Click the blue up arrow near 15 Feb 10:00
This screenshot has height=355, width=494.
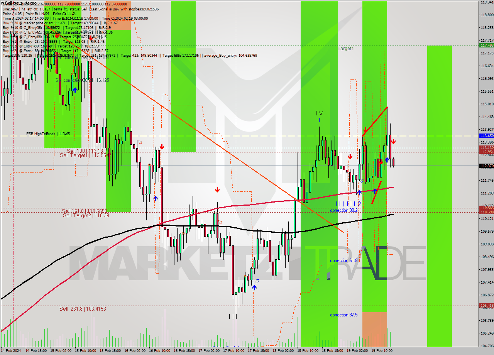click(75, 90)
